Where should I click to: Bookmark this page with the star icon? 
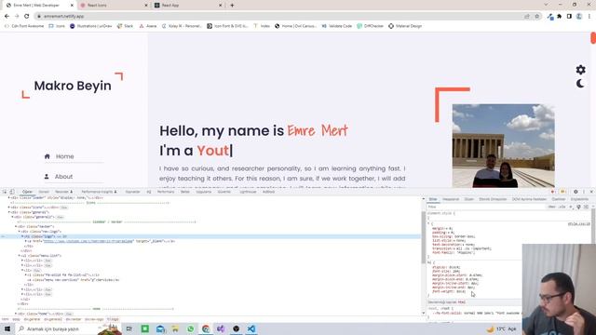click(536, 17)
